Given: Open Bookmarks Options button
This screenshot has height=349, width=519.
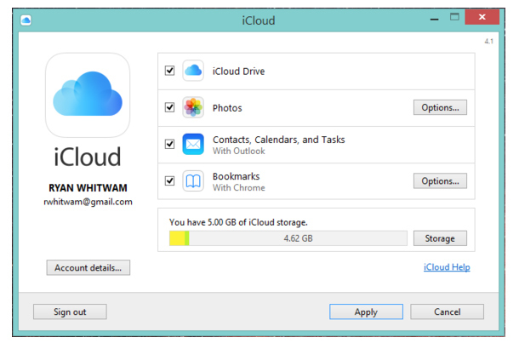Looking at the screenshot, I should click(440, 180).
